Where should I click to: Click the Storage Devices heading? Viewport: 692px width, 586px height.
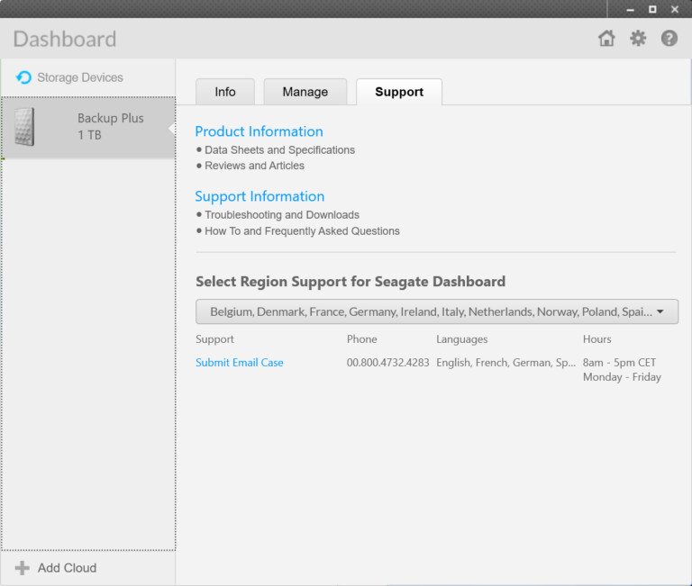point(80,77)
